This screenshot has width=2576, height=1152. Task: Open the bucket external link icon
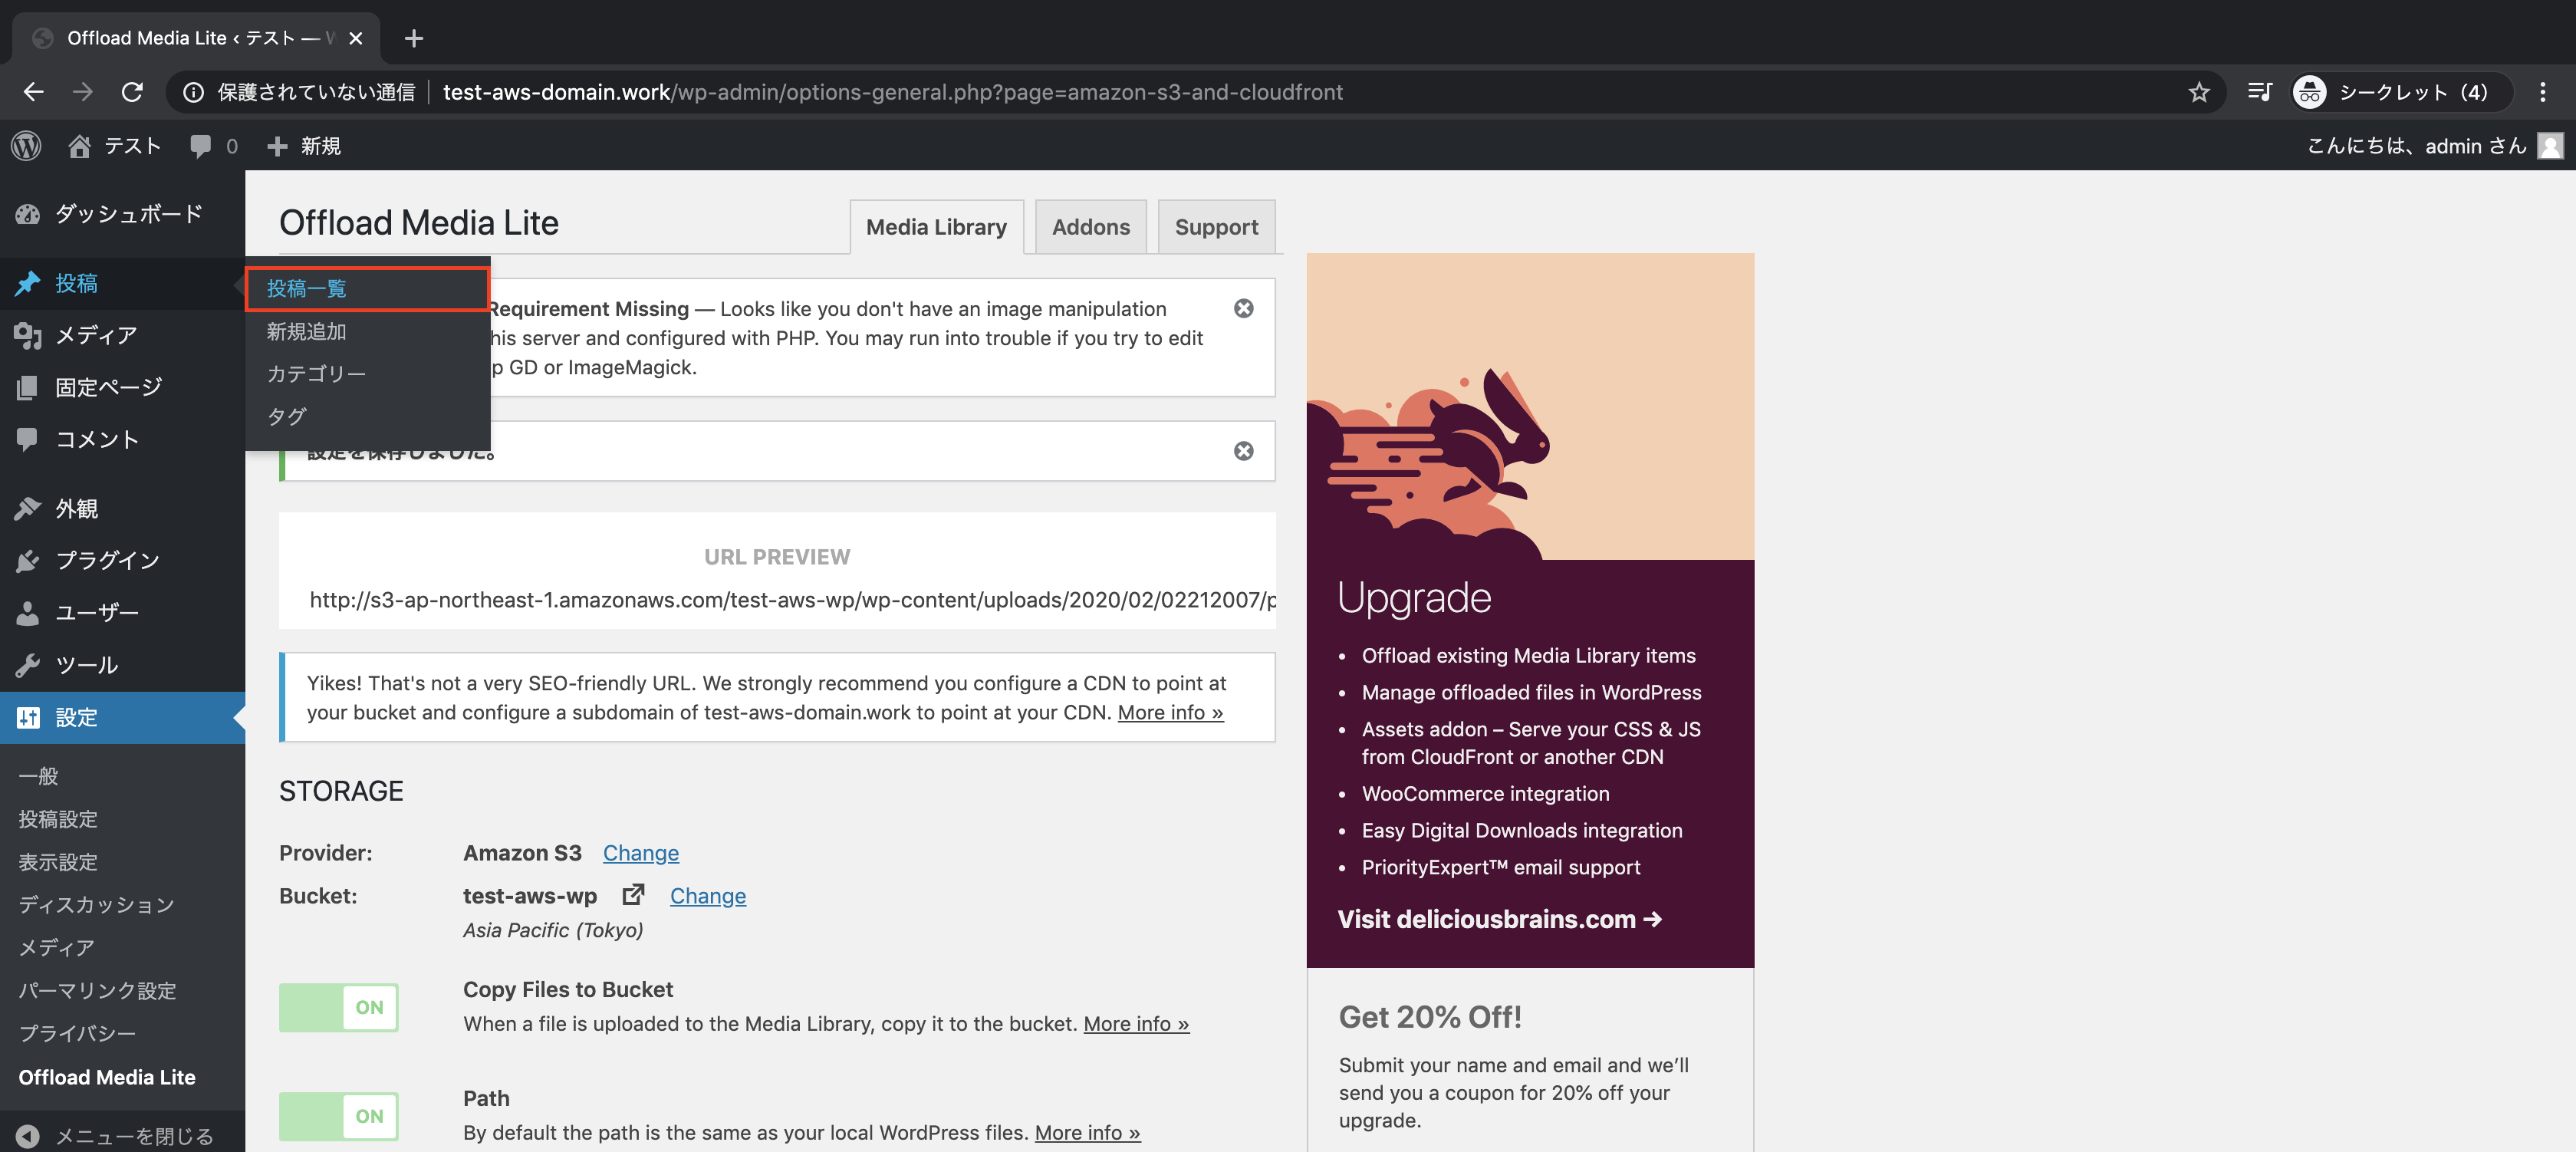click(633, 895)
